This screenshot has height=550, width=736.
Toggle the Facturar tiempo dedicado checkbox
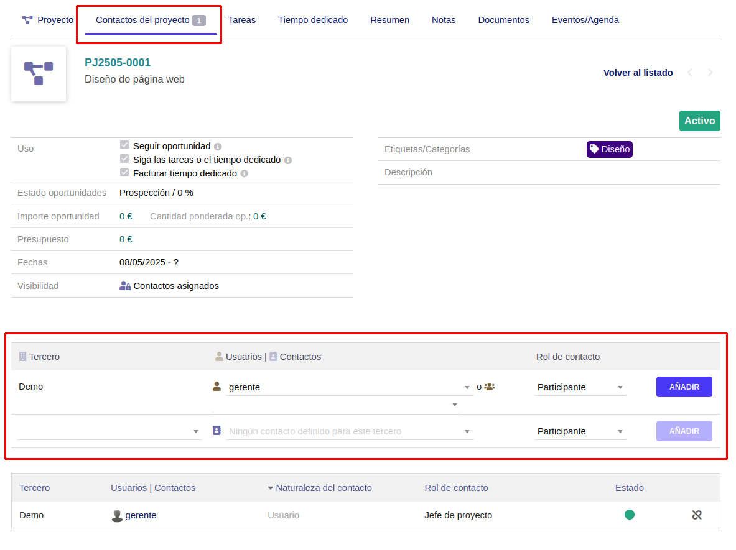pos(124,173)
